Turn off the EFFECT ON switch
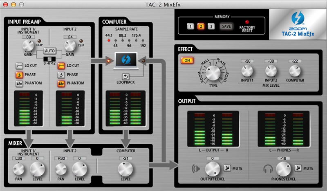The image size is (327, 191). pos(187,61)
